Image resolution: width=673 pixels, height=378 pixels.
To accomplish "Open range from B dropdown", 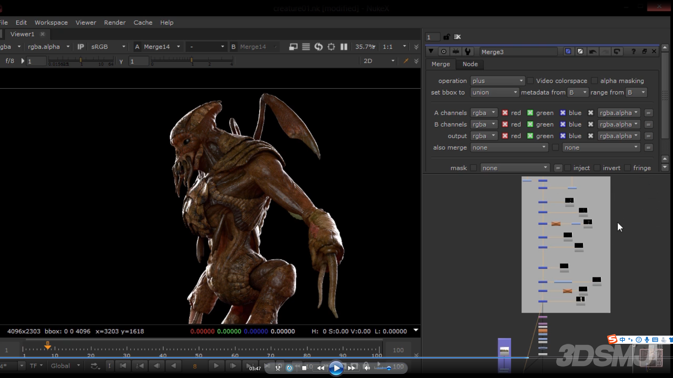I will click(636, 92).
